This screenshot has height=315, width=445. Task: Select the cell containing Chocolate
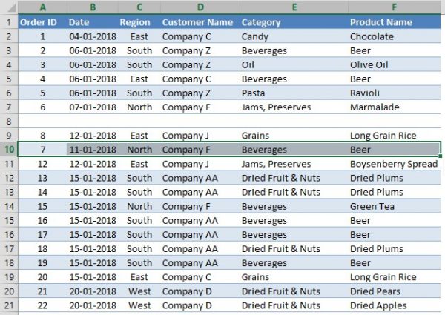pos(395,36)
